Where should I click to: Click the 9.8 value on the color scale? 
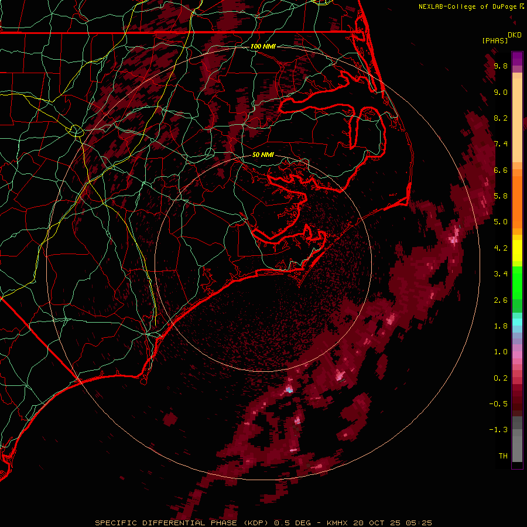click(501, 66)
